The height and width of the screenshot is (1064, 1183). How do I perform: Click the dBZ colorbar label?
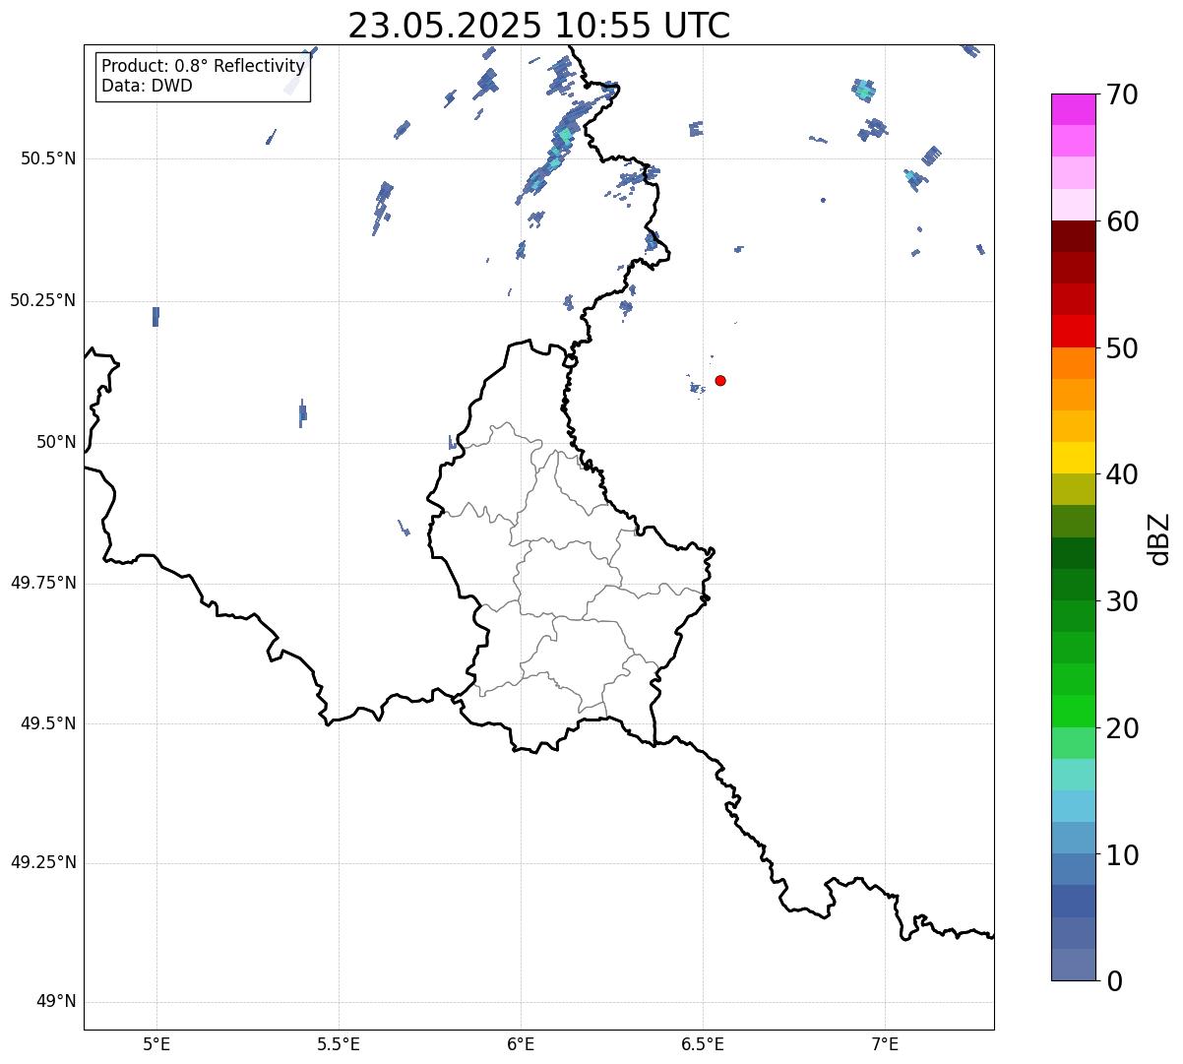pos(1159,538)
